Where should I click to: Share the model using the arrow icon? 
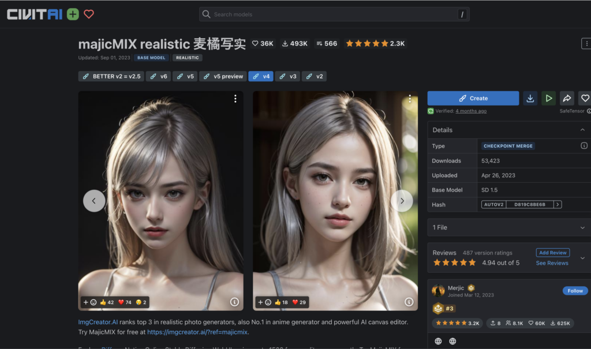tap(567, 98)
